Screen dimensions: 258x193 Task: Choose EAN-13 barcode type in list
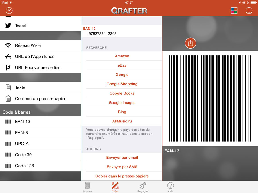[40, 122]
